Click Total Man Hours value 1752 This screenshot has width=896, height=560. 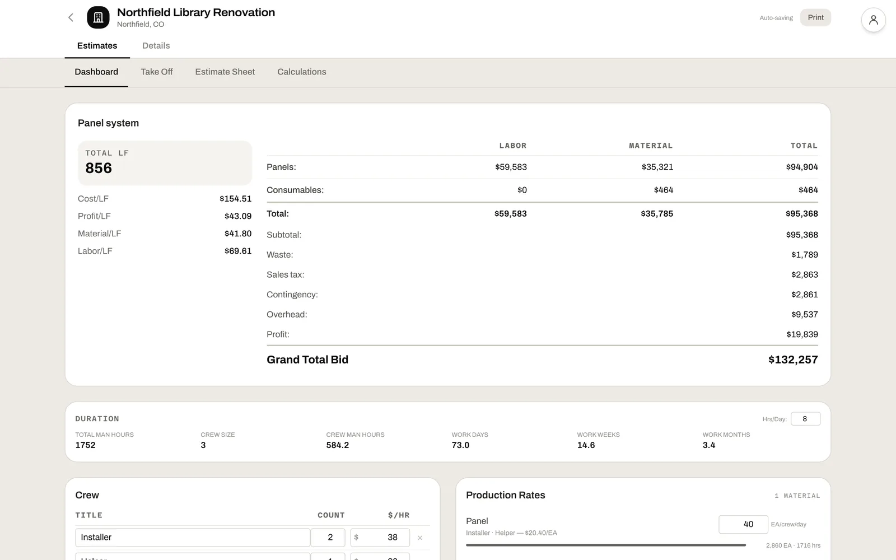[86, 445]
